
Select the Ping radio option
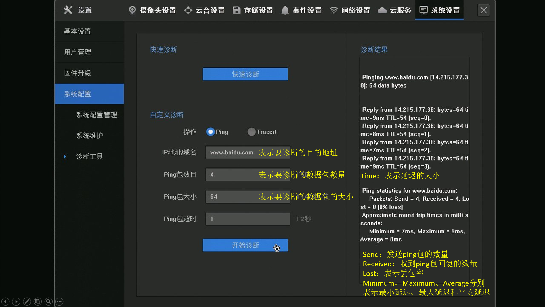pyautogui.click(x=210, y=132)
